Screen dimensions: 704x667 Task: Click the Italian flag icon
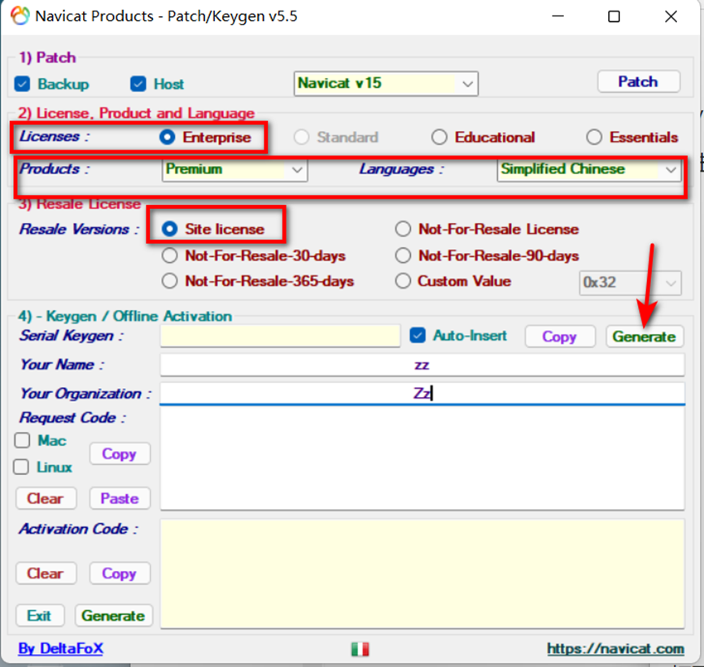click(x=360, y=648)
